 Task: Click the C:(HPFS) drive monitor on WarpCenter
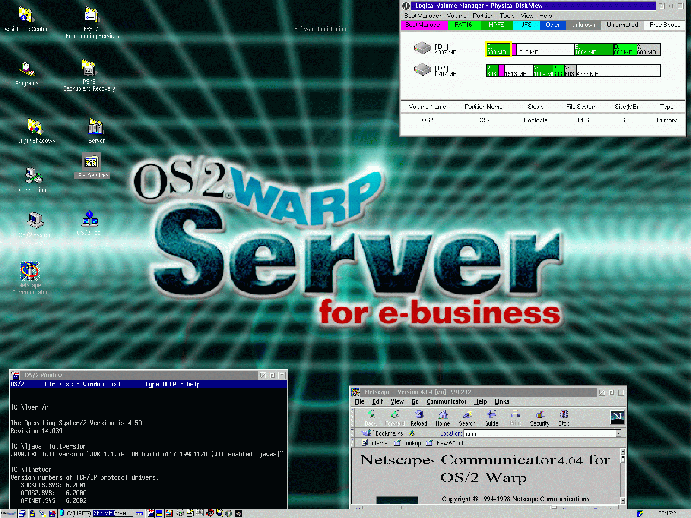click(x=96, y=513)
